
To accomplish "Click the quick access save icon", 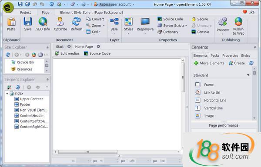I will tap(20, 4).
